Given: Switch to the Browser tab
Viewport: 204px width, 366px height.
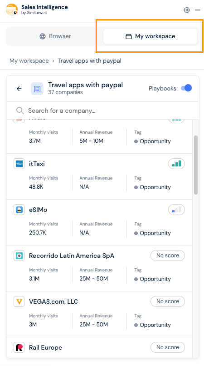Looking at the screenshot, I should [55, 36].
